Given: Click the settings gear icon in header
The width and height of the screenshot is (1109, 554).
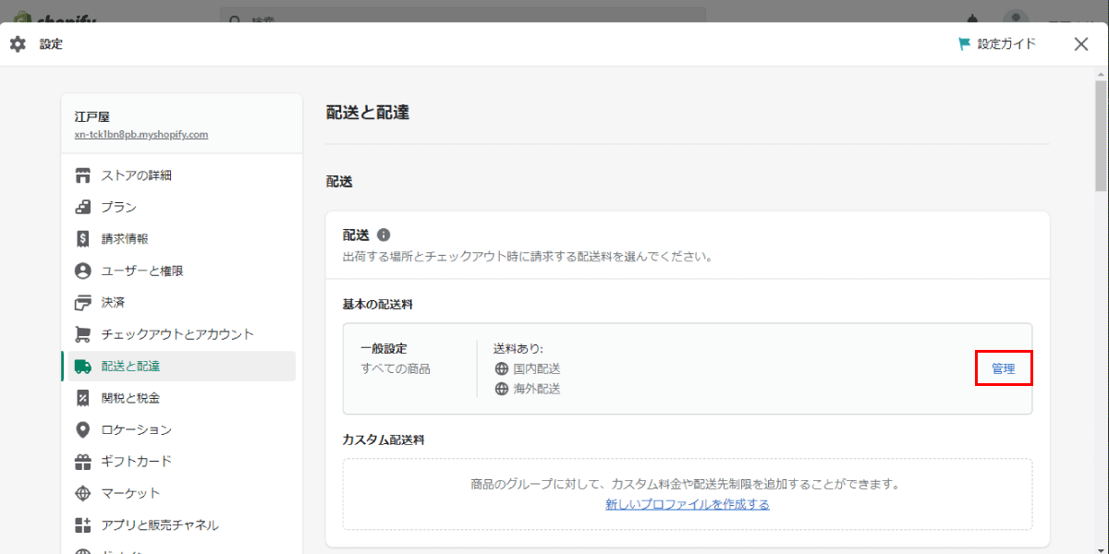Looking at the screenshot, I should (x=18, y=44).
